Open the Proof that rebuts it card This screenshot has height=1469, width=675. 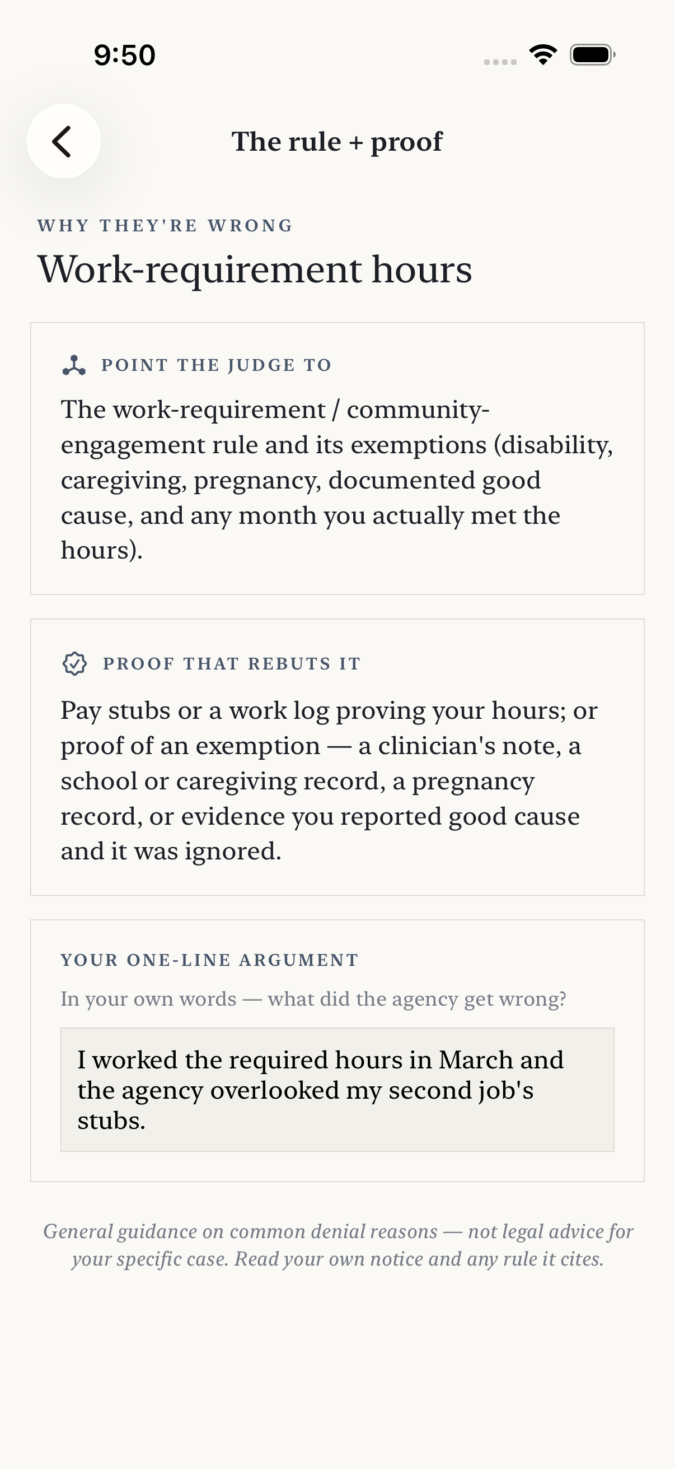click(x=337, y=757)
